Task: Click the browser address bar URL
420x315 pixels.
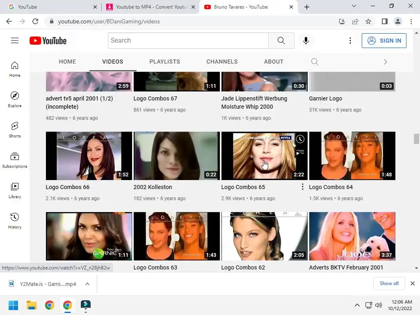Action: coord(109,21)
